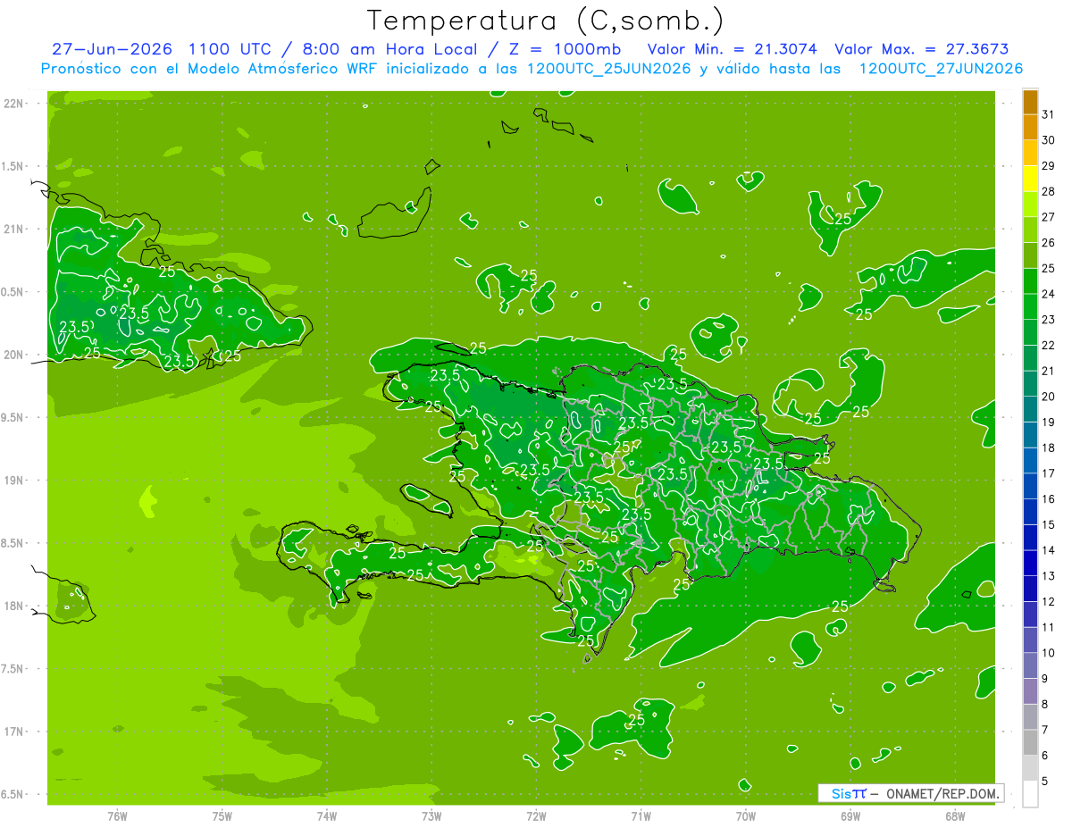Click the "18N" latitude axis label
Screen dimensions: 1072x828
point(14,606)
